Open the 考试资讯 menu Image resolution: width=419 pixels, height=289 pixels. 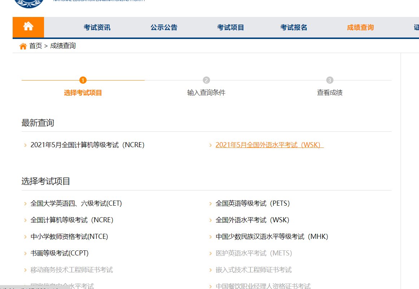[97, 27]
